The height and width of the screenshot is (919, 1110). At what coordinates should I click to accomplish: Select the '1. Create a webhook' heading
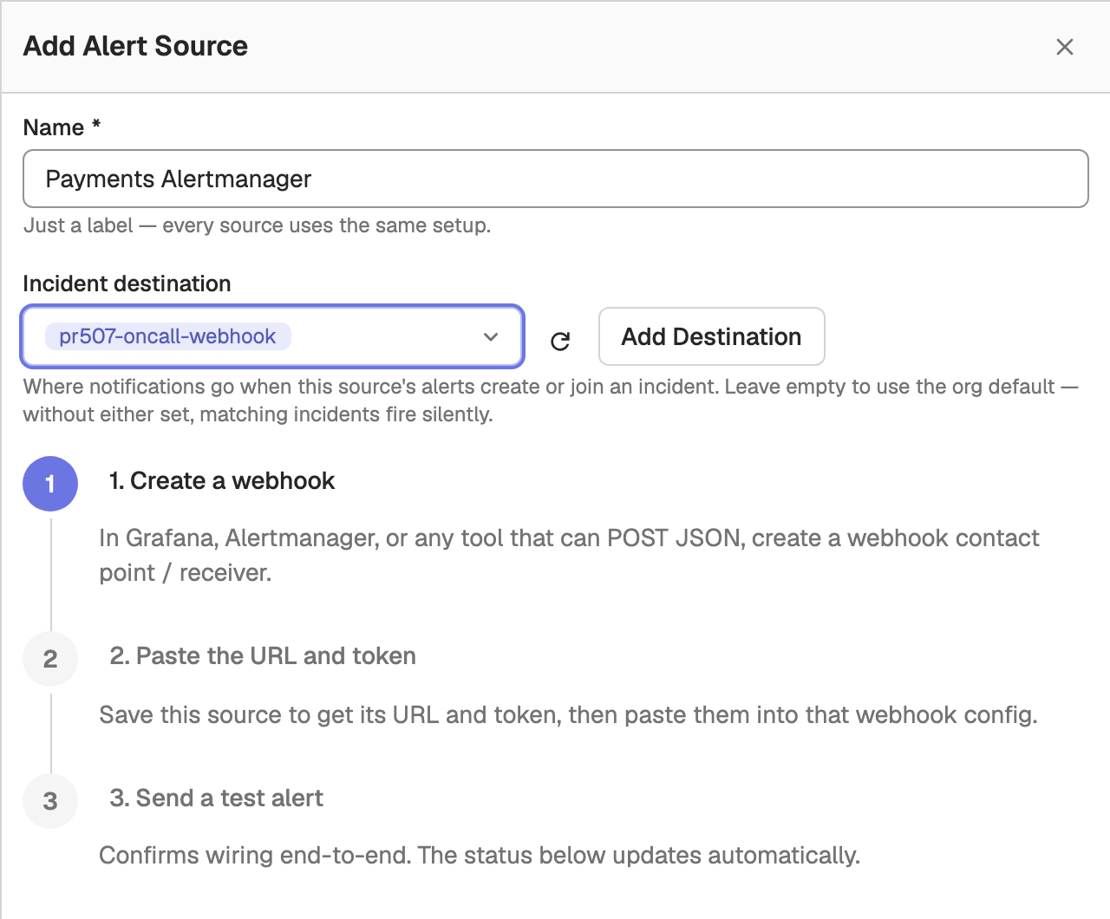[x=222, y=481]
